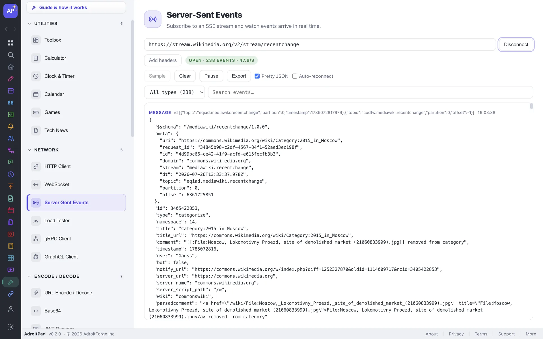543x339 pixels.
Task: Click the blue quotation marks icon
Action: 10,103
